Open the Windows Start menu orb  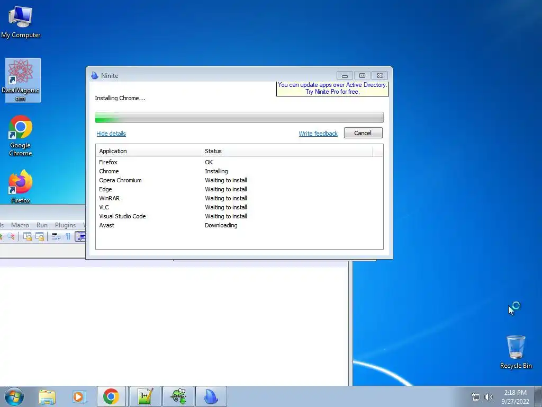(x=14, y=396)
